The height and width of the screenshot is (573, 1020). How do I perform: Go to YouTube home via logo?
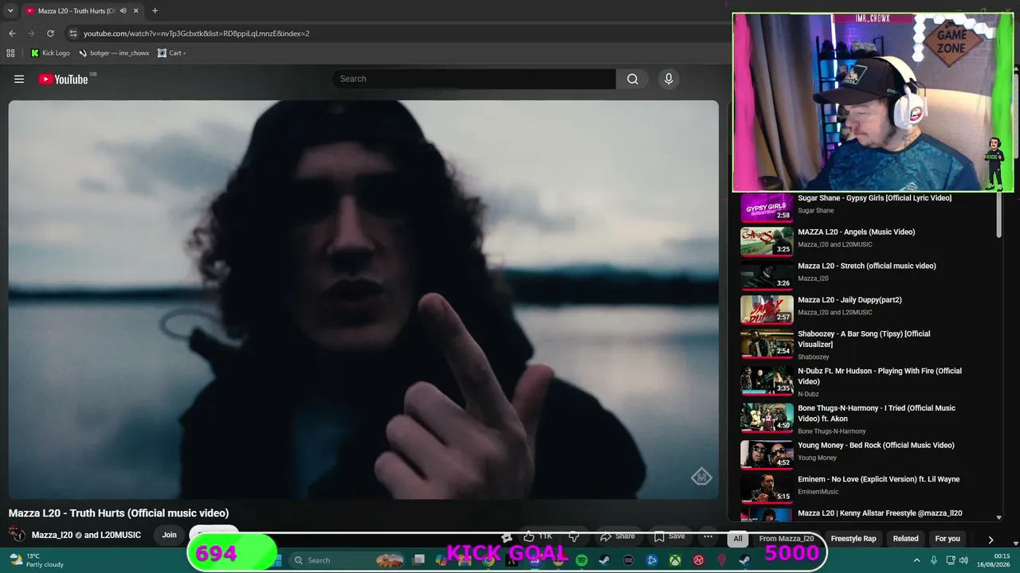63,79
